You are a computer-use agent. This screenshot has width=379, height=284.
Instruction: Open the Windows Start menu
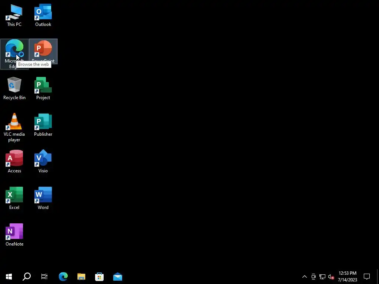(x=9, y=277)
